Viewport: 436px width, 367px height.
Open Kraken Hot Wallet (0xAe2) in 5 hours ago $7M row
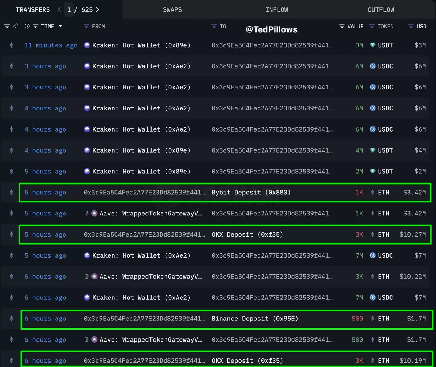coord(141,255)
